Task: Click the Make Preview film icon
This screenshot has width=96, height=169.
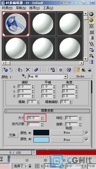Action: coord(92,44)
